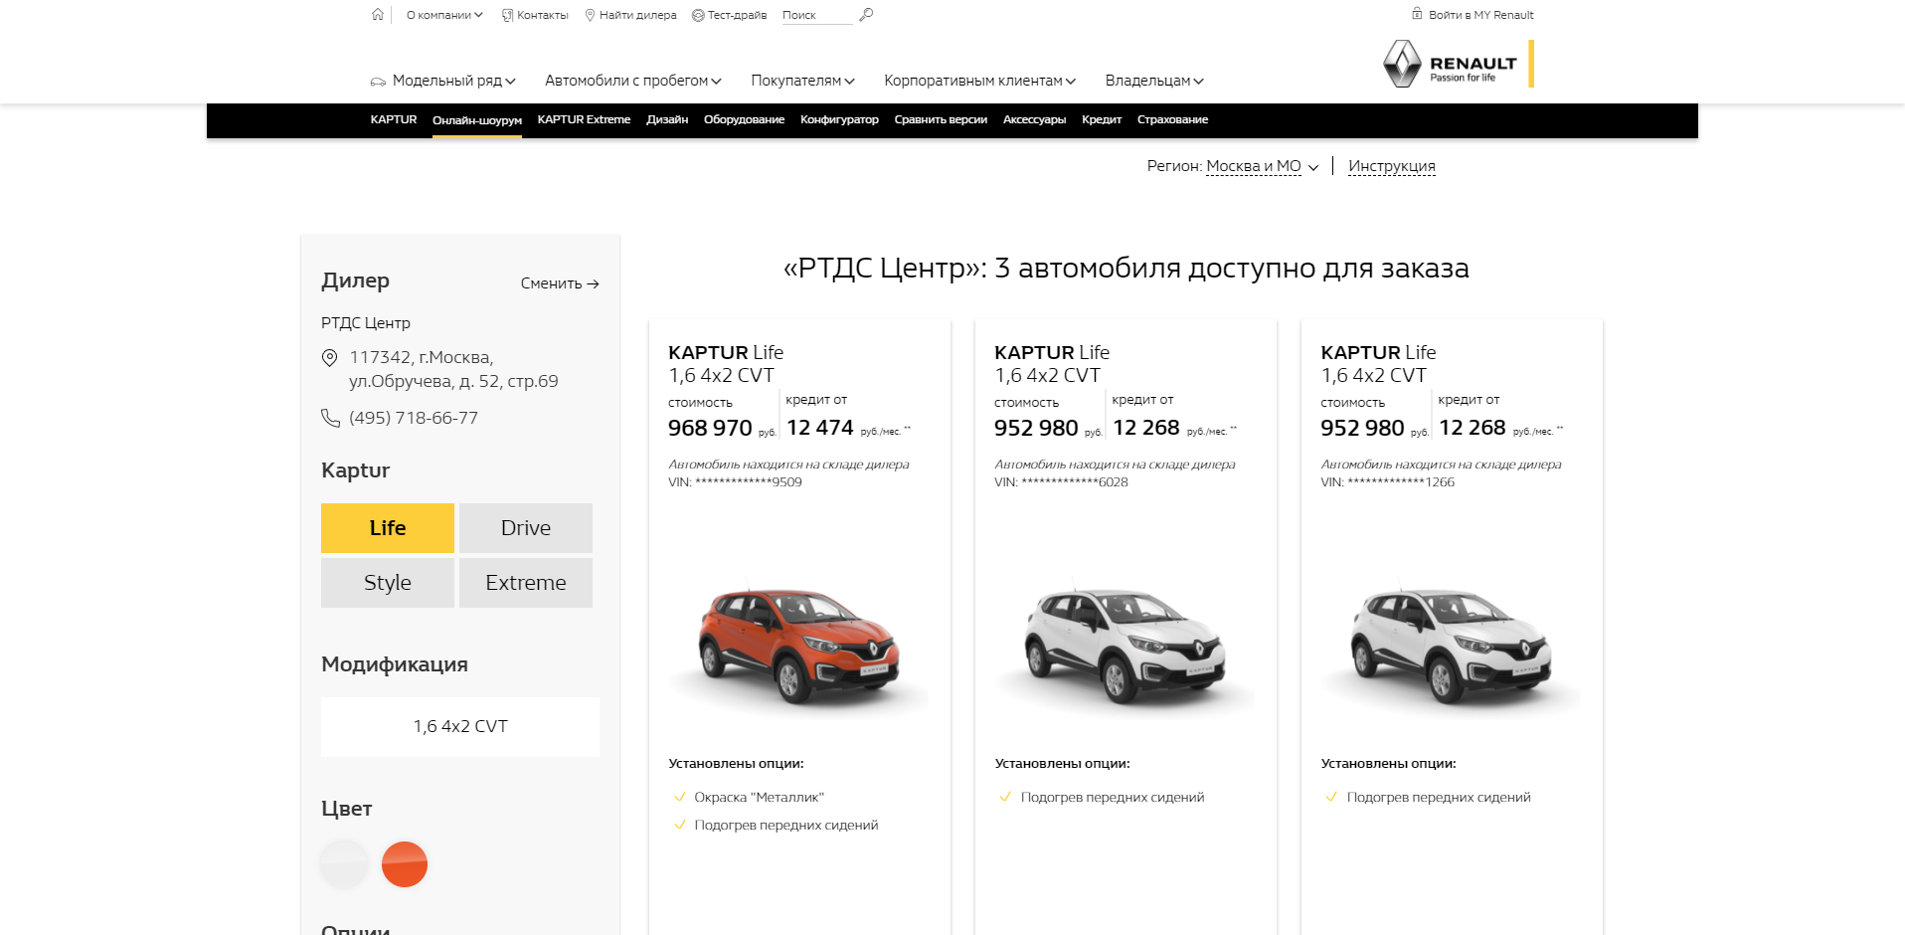Click Сменить to change dealer

point(560,283)
